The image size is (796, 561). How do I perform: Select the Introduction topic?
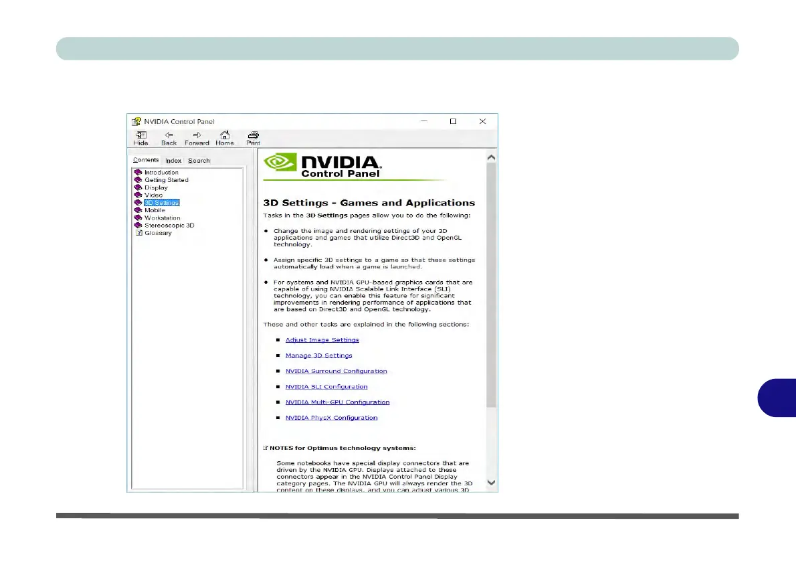(161, 172)
